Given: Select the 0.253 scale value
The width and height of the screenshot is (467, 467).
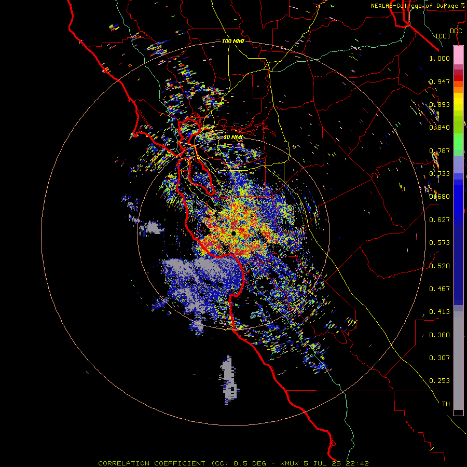Looking at the screenshot, I should [x=439, y=381].
